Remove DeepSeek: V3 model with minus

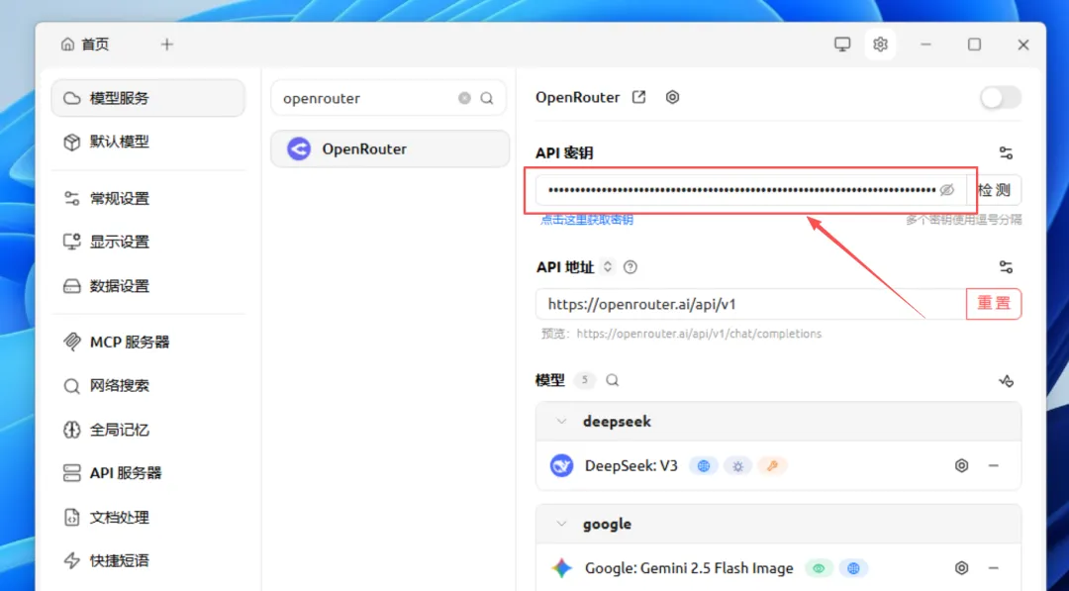pos(994,465)
